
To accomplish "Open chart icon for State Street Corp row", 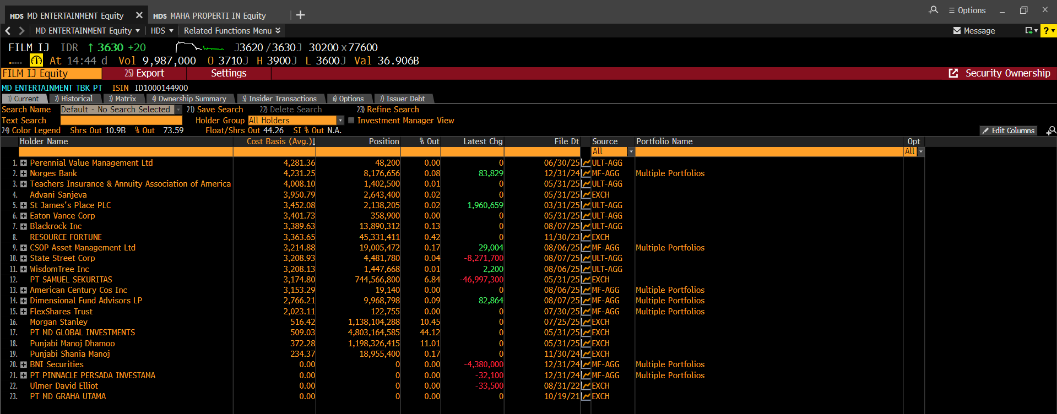I will click(586, 258).
